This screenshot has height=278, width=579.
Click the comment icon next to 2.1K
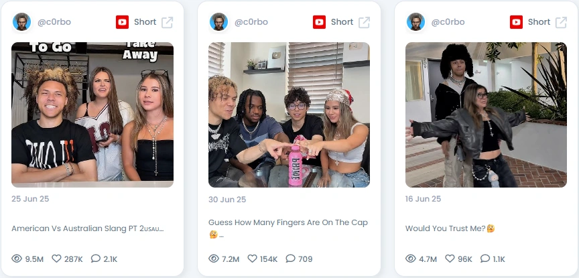(x=96, y=259)
